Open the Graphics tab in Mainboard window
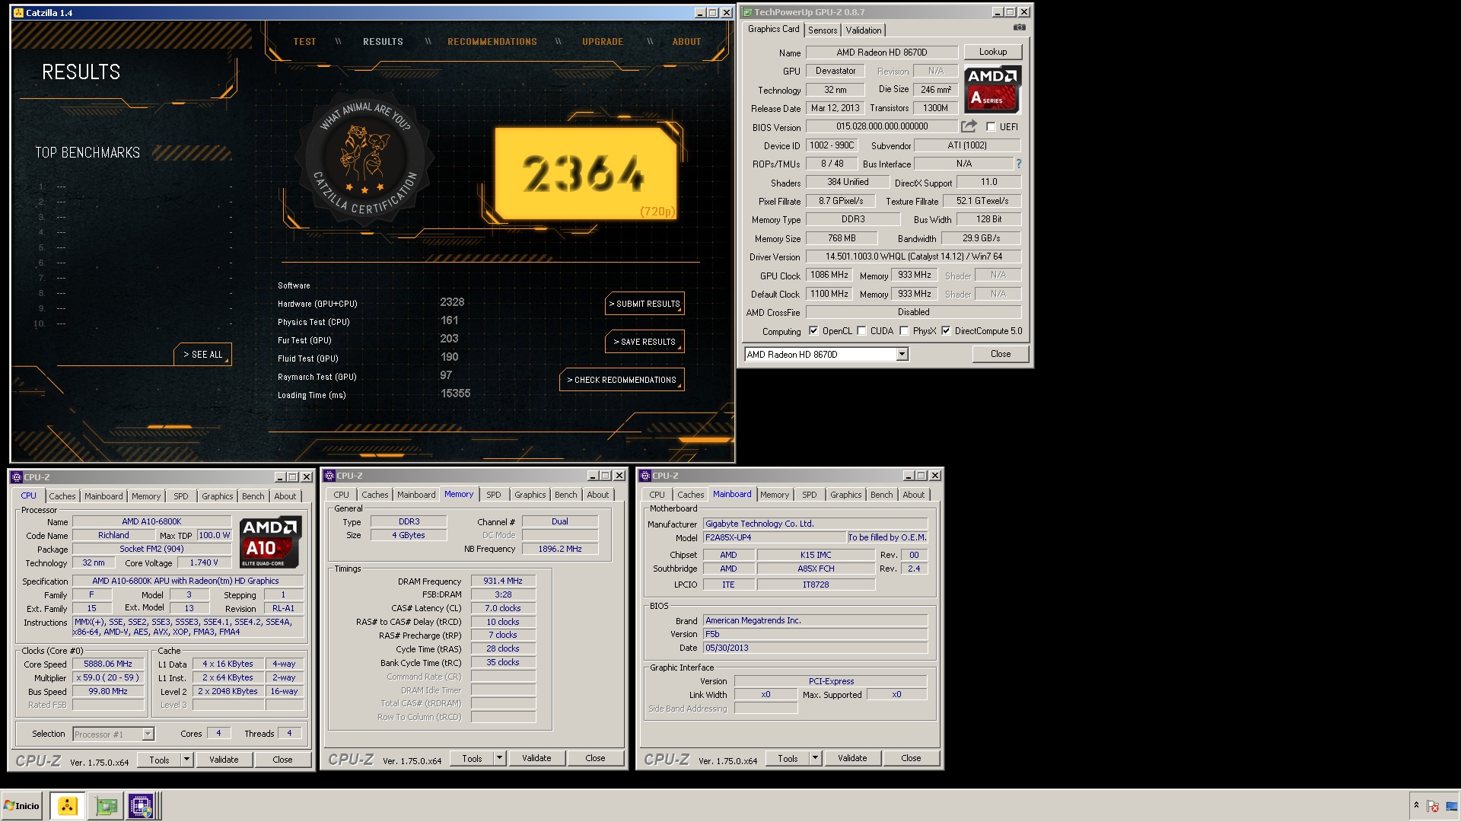Screen dimensions: 1461x822 point(846,495)
